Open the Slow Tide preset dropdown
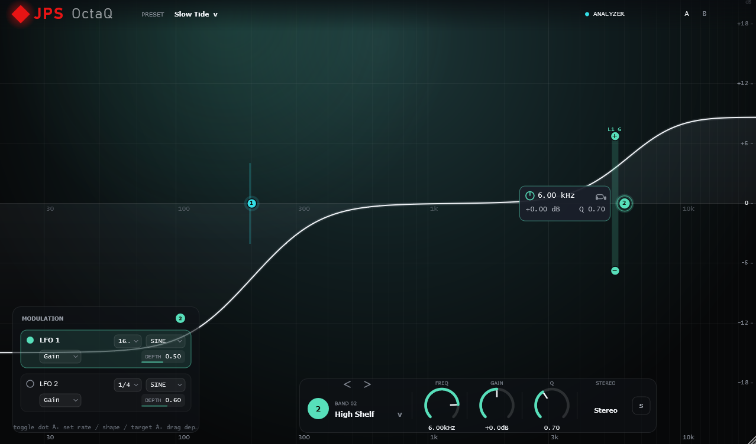Image resolution: width=756 pixels, height=444 pixels. [x=196, y=14]
